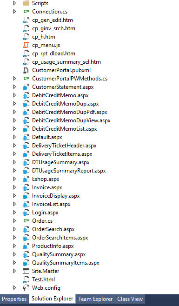
Task: Click the HTML file icon for cp_gen_edit.htm
Action: tap(26, 20)
